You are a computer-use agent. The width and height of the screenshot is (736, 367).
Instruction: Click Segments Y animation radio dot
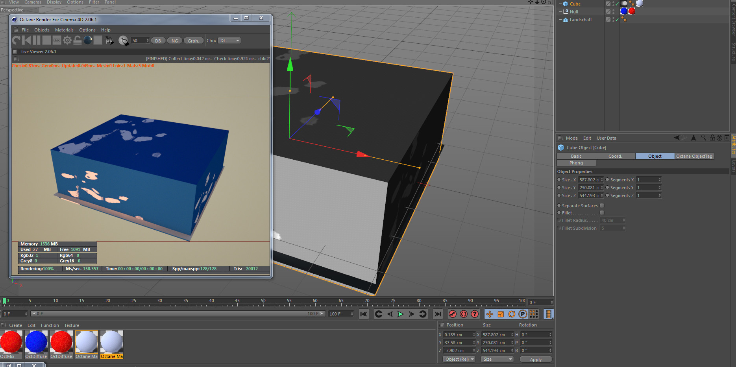tap(607, 187)
